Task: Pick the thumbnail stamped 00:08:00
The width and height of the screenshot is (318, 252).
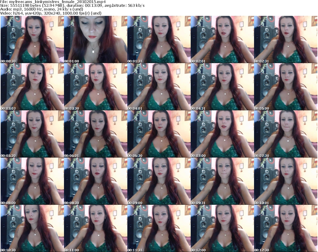Action: (x=32, y=181)
